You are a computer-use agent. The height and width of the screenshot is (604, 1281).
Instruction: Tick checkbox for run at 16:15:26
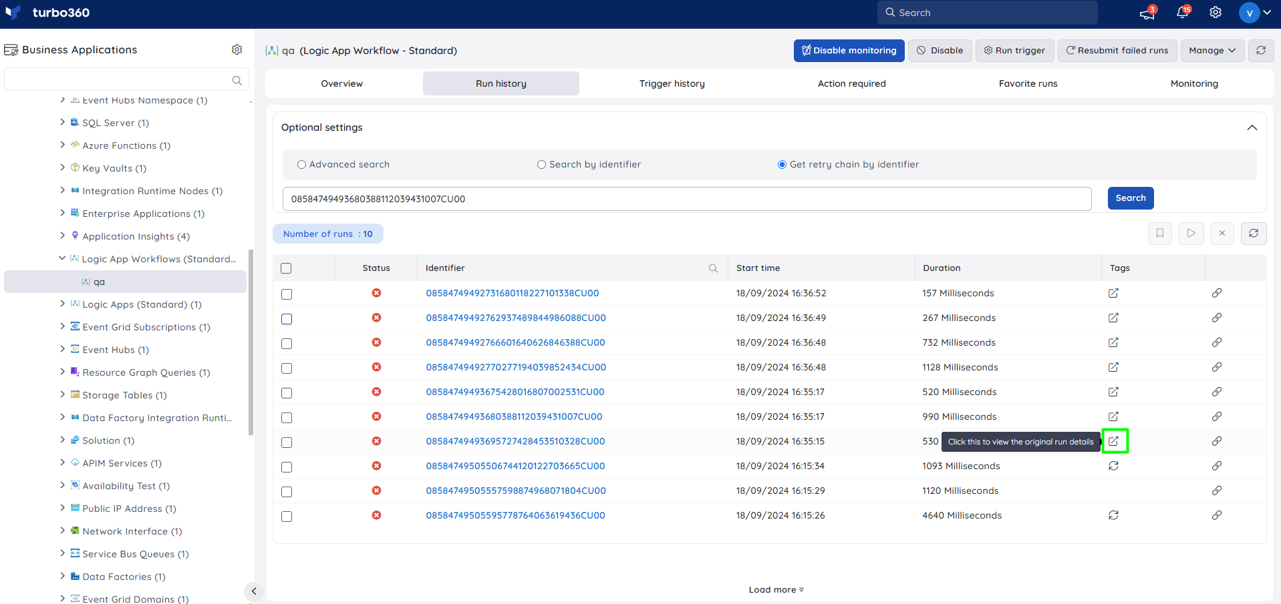287,517
